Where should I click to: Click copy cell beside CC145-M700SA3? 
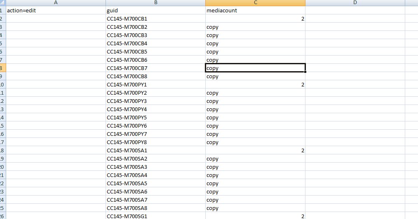pos(256,167)
